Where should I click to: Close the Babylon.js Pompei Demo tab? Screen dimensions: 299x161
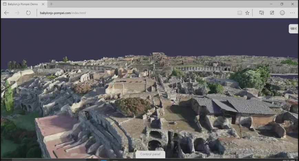point(43,4)
